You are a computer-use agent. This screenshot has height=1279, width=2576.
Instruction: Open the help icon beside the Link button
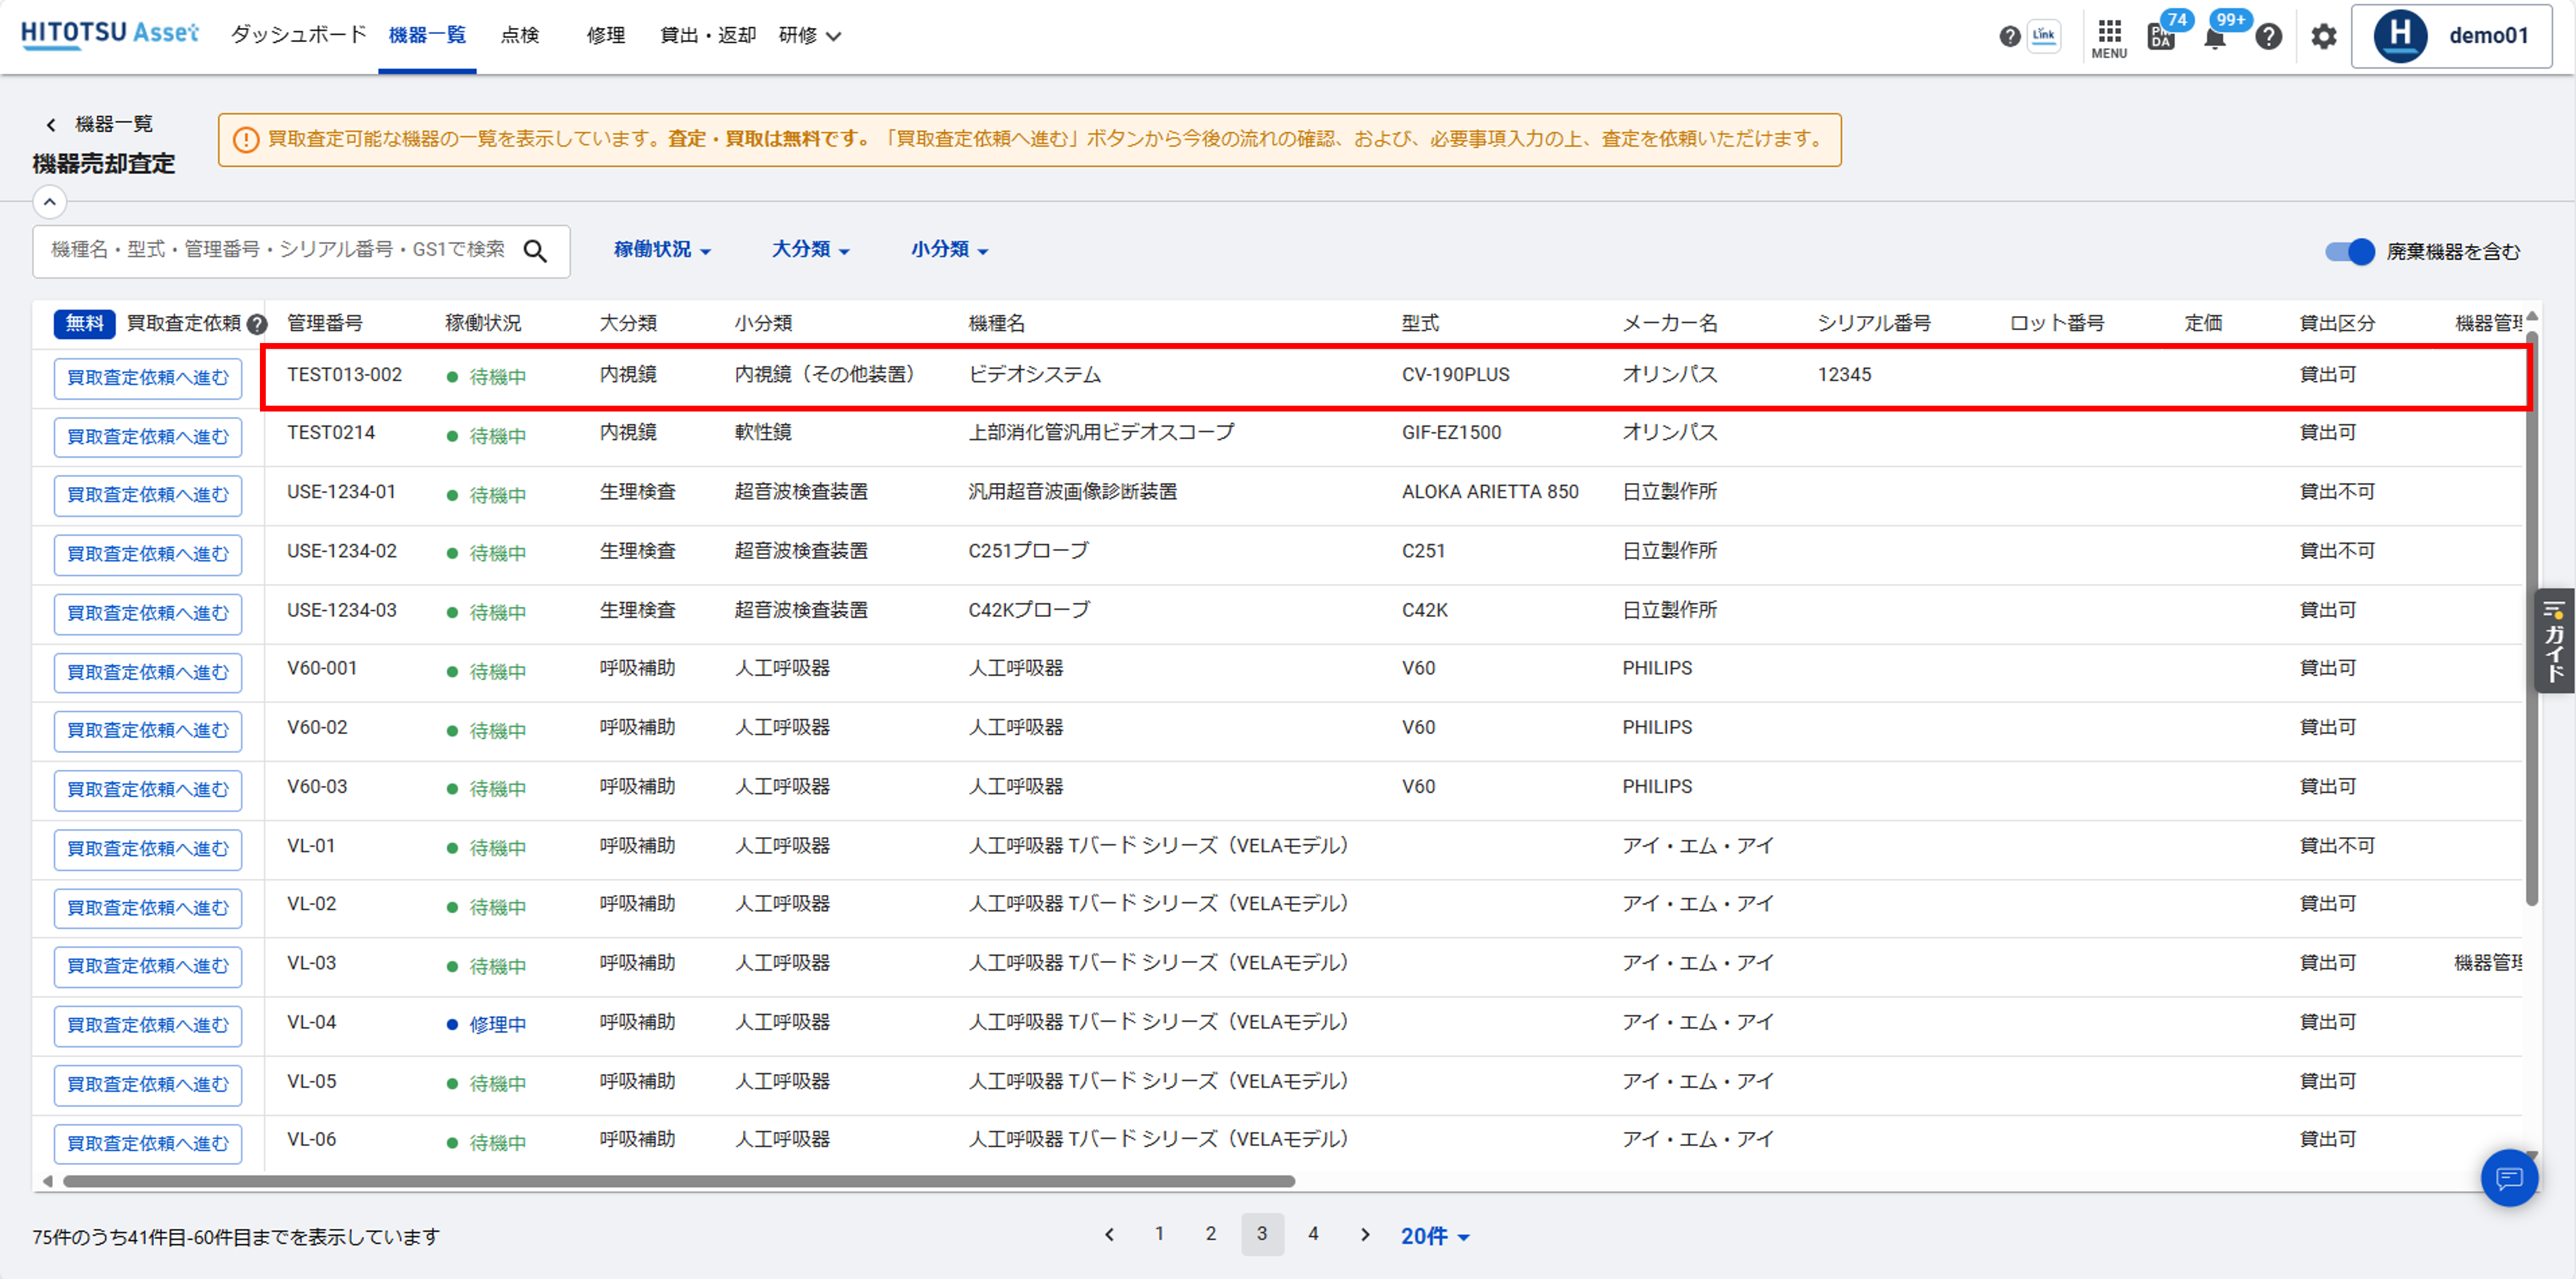pos(2009,36)
